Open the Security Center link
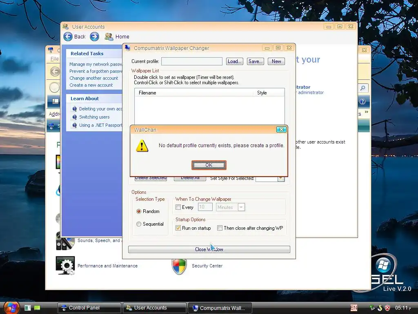Screen dimensions: 418x314 pos(207,266)
